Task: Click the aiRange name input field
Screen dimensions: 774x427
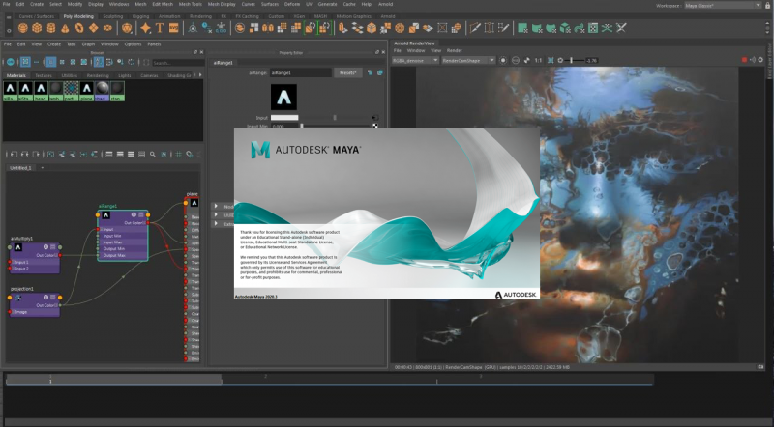Action: tap(301, 72)
